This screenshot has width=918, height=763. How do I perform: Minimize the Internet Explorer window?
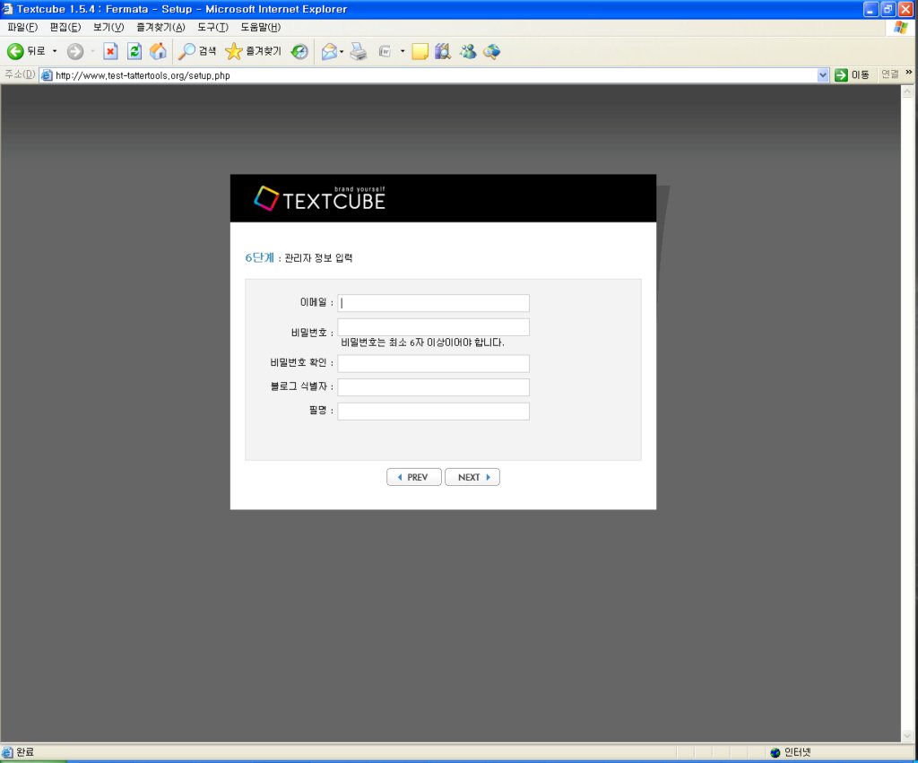pyautogui.click(x=871, y=9)
